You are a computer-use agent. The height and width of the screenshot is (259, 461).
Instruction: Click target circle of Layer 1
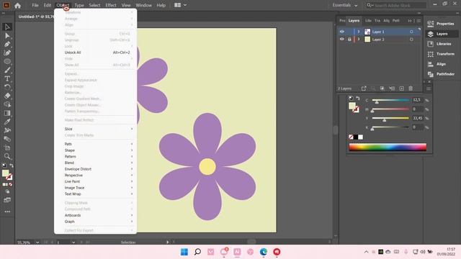pyautogui.click(x=411, y=32)
